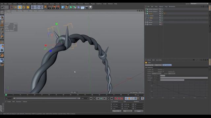
Task: Toggle the Y axis lock
Action: click(x=37, y=7)
